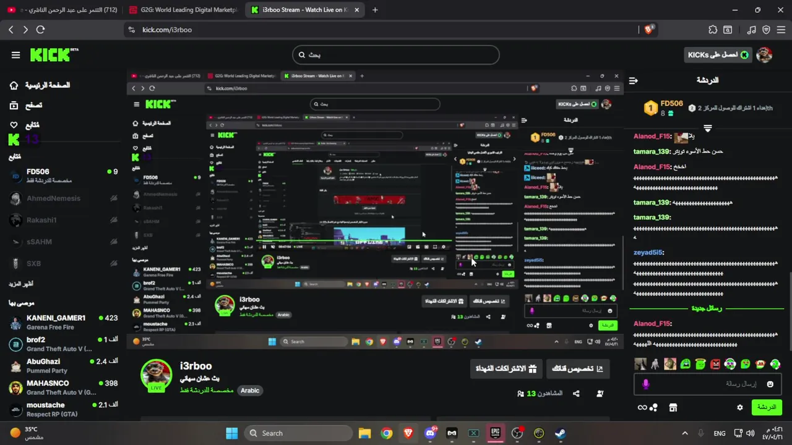Screen dimensions: 792x445
Task: Go to Kick home via logo
Action: tap(54, 55)
